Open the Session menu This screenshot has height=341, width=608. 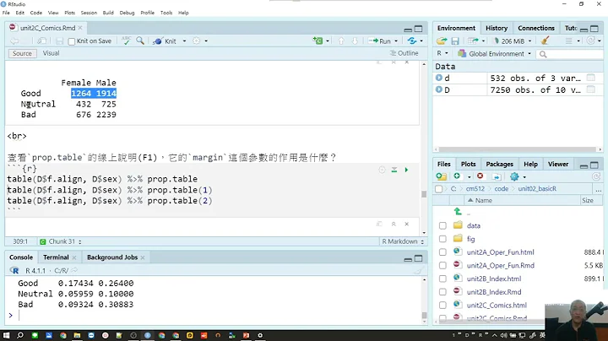(89, 13)
